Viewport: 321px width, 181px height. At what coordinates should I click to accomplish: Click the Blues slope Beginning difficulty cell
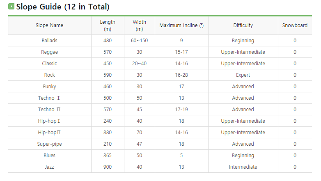(x=243, y=156)
